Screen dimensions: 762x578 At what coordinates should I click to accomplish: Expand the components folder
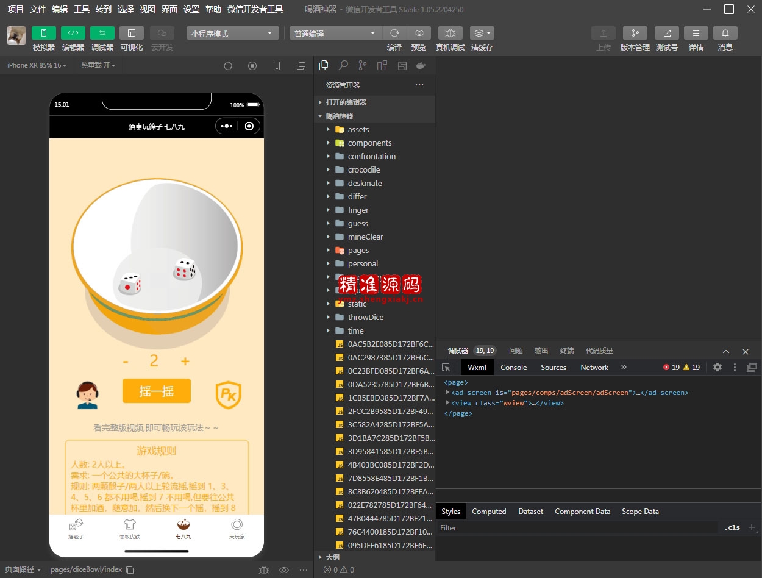pyautogui.click(x=375, y=143)
